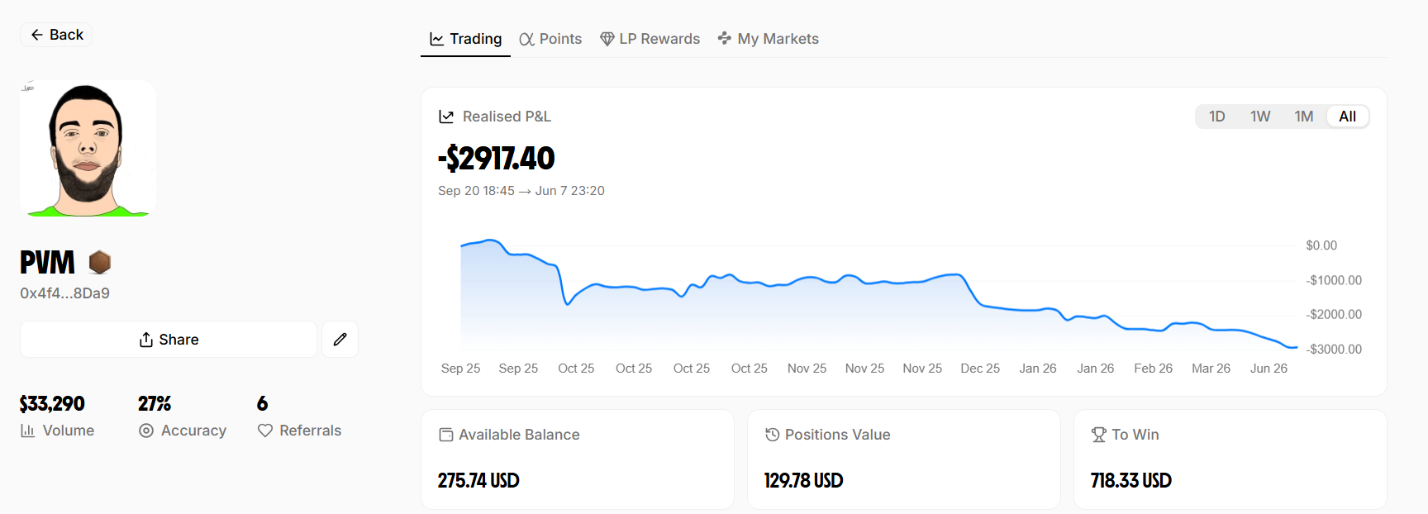Select the 1D time range

coord(1217,117)
